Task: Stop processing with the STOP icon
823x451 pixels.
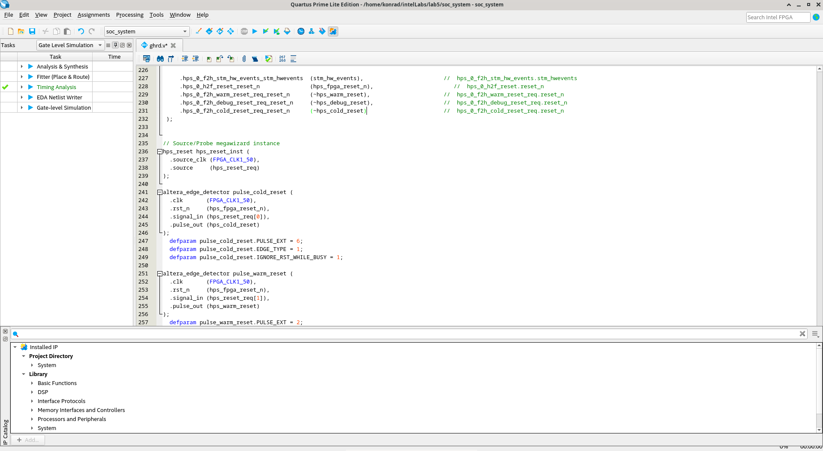Action: click(244, 31)
